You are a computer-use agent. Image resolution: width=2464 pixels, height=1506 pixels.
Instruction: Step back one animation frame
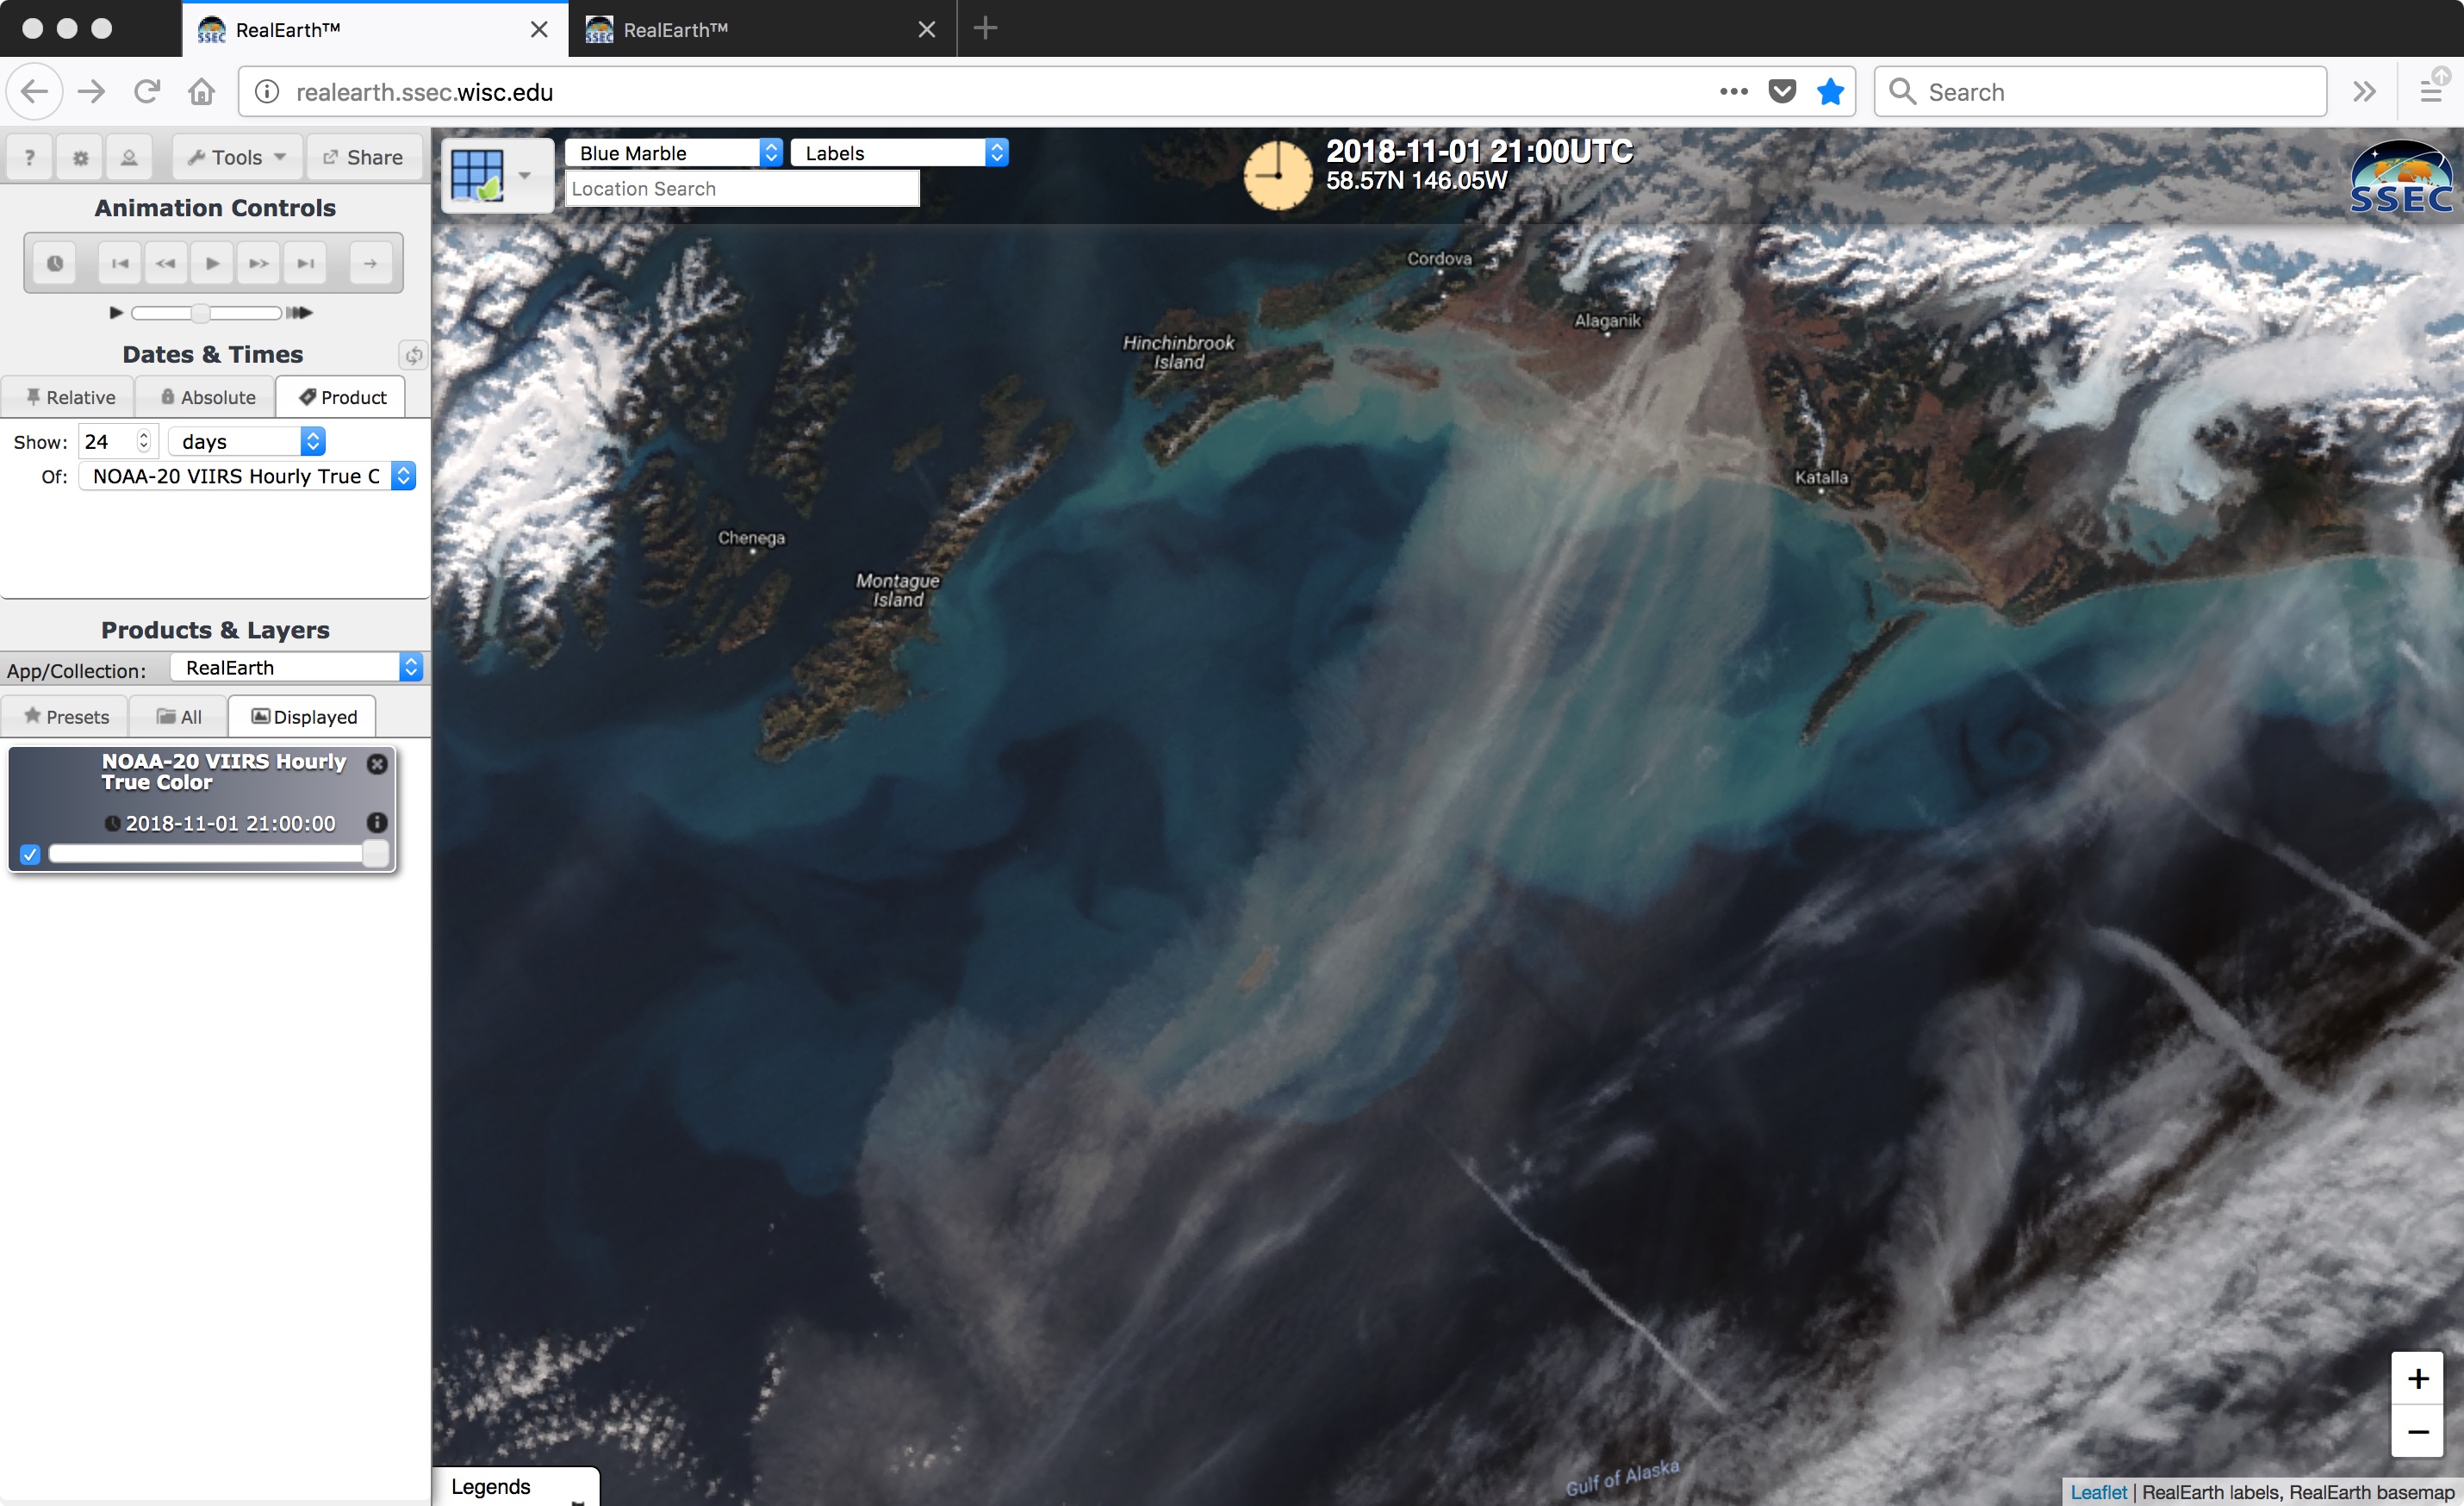[166, 263]
